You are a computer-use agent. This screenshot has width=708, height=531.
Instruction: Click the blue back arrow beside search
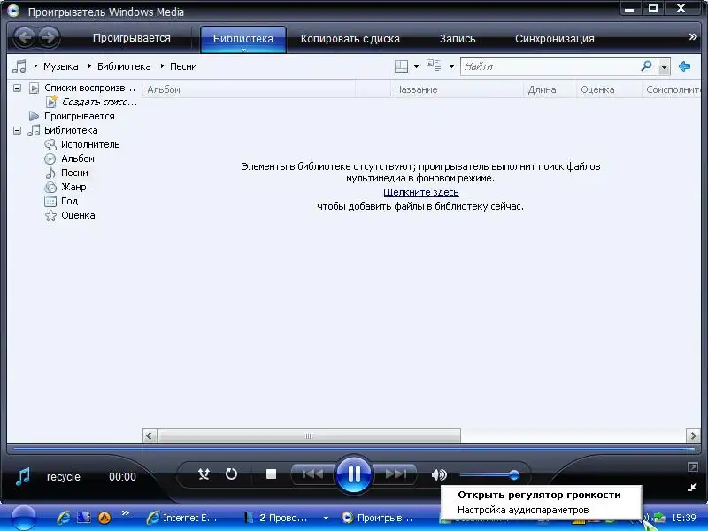684,66
